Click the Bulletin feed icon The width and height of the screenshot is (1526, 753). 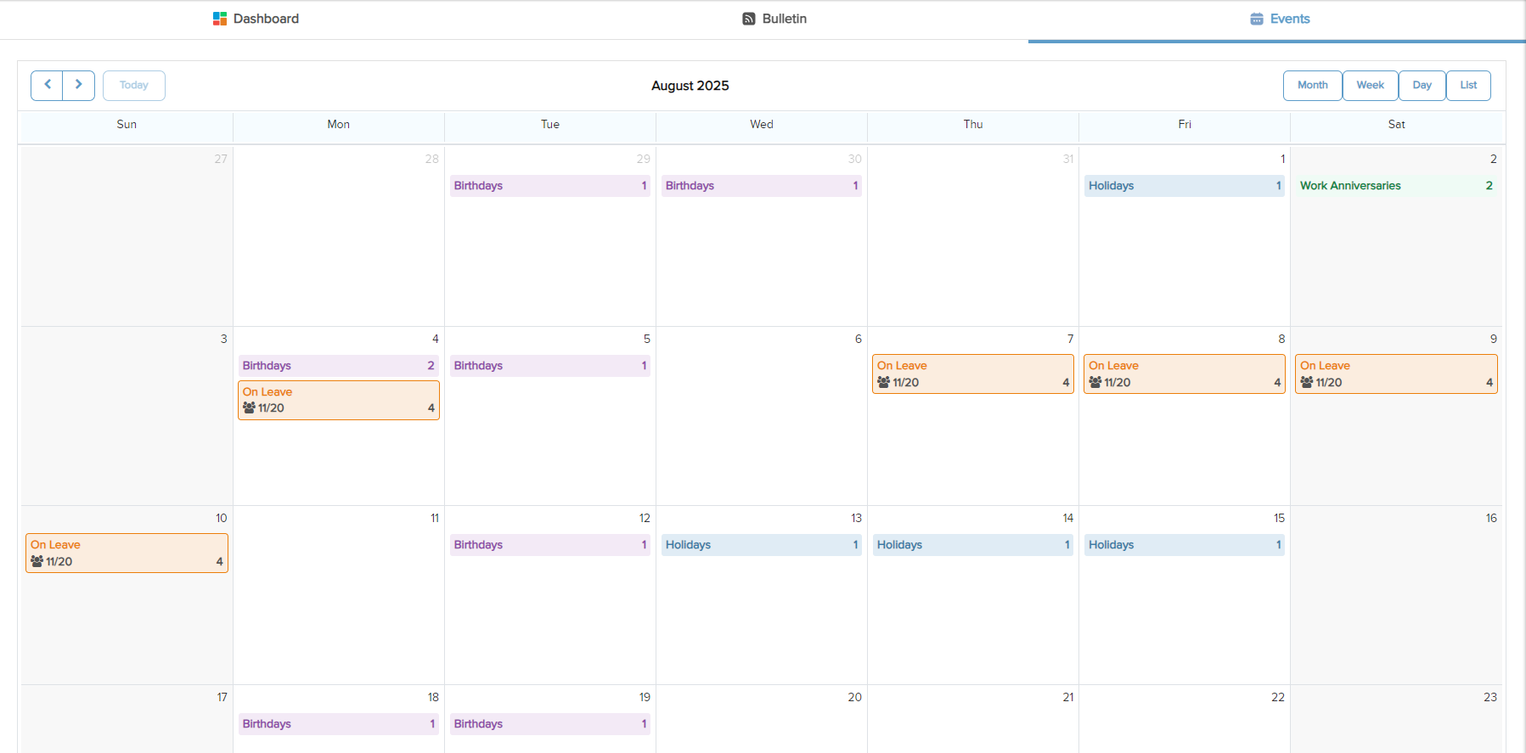(749, 19)
